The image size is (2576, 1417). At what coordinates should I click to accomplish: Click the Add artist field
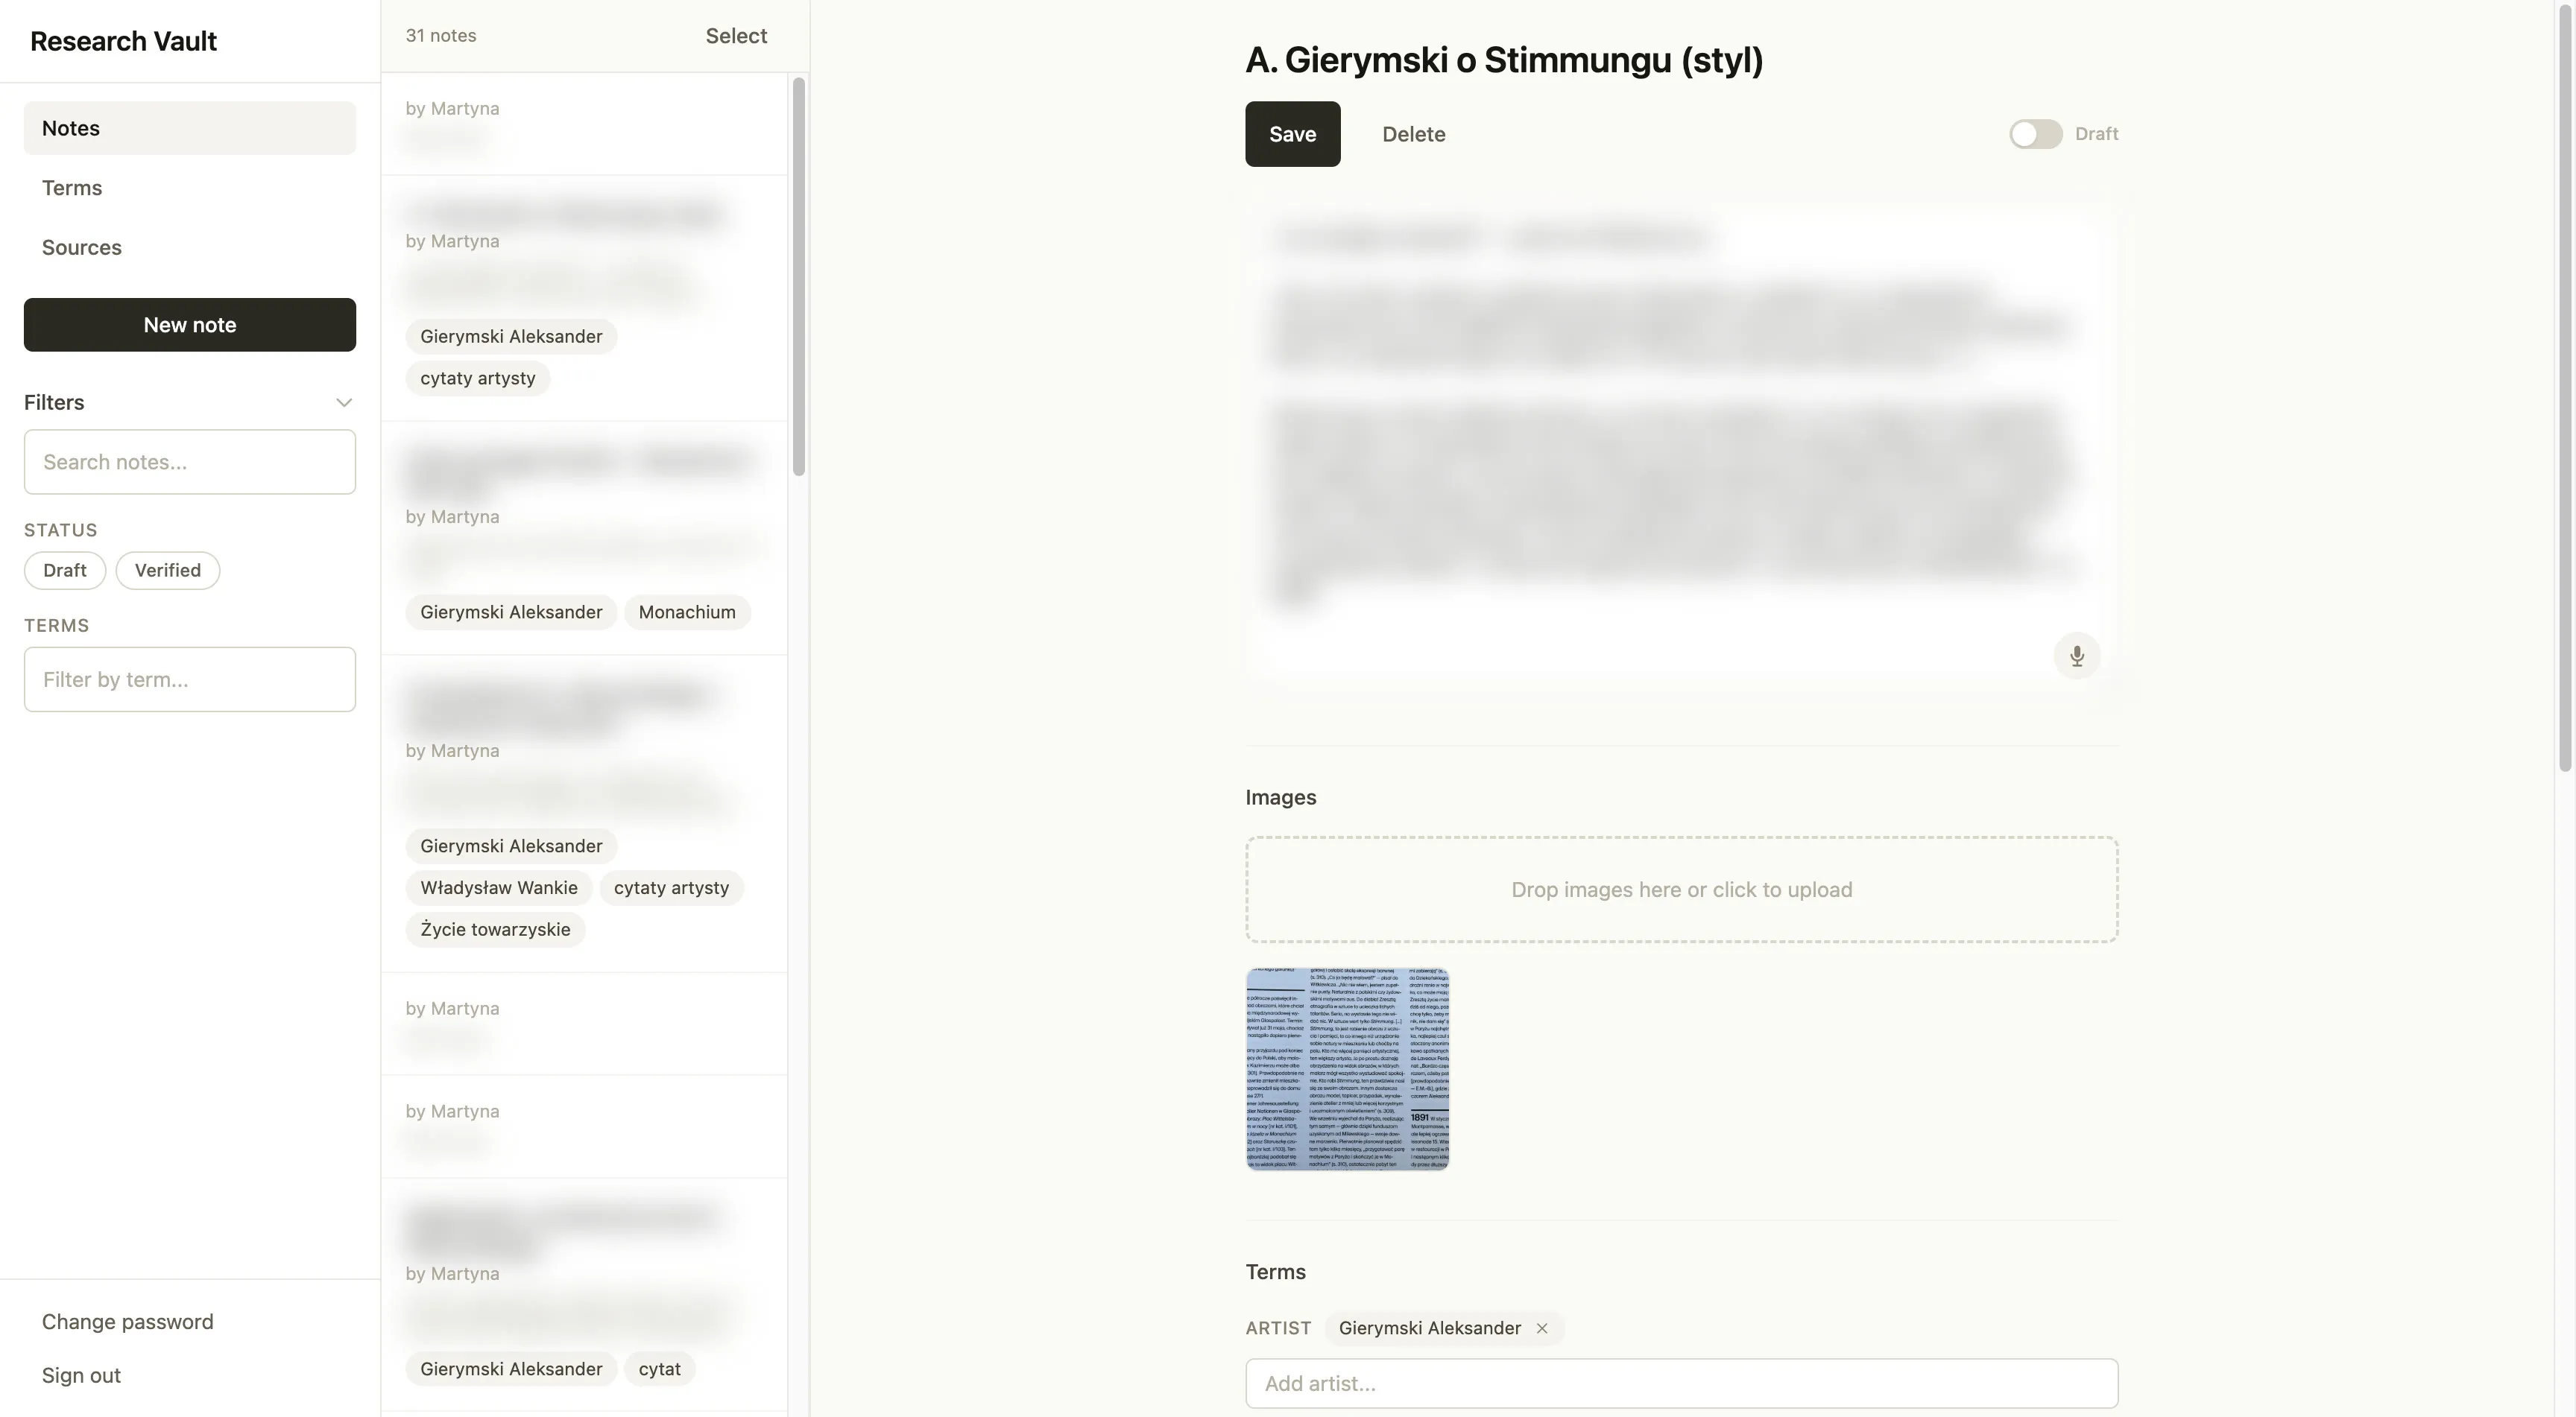click(1681, 1383)
